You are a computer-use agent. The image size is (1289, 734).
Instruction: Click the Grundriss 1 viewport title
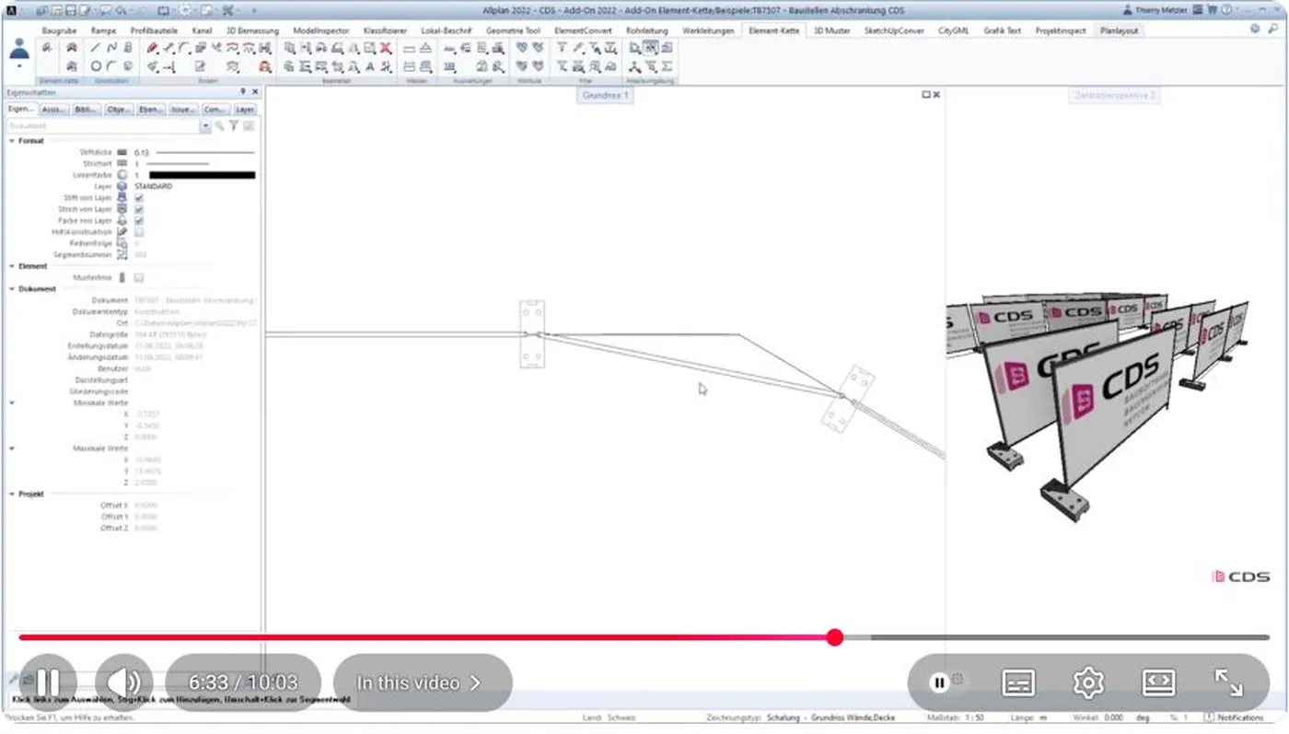(x=605, y=95)
